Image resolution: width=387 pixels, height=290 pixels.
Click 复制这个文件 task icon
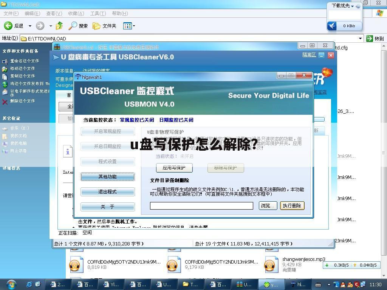pyautogui.click(x=5, y=76)
